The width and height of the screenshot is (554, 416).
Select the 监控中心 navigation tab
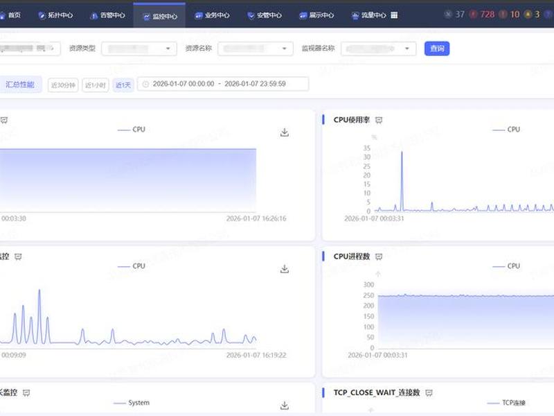160,16
